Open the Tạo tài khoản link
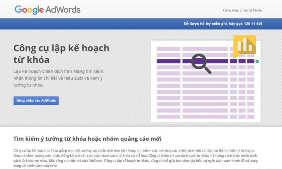Screen dimensions: 282x169 (252, 10)
